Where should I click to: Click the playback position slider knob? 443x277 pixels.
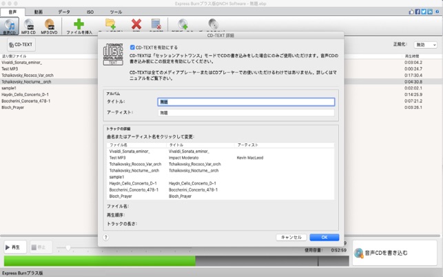68,248
